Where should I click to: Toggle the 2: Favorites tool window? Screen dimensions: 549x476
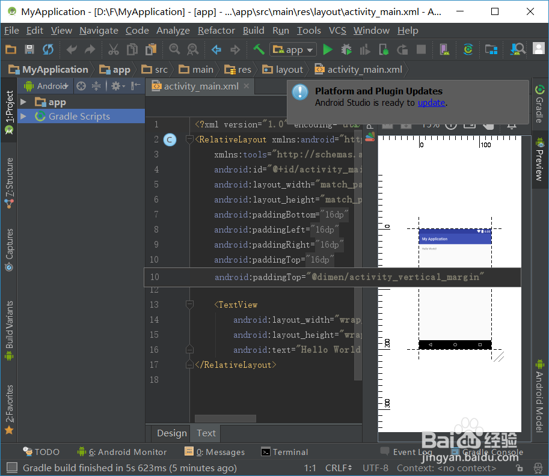pyautogui.click(x=9, y=409)
